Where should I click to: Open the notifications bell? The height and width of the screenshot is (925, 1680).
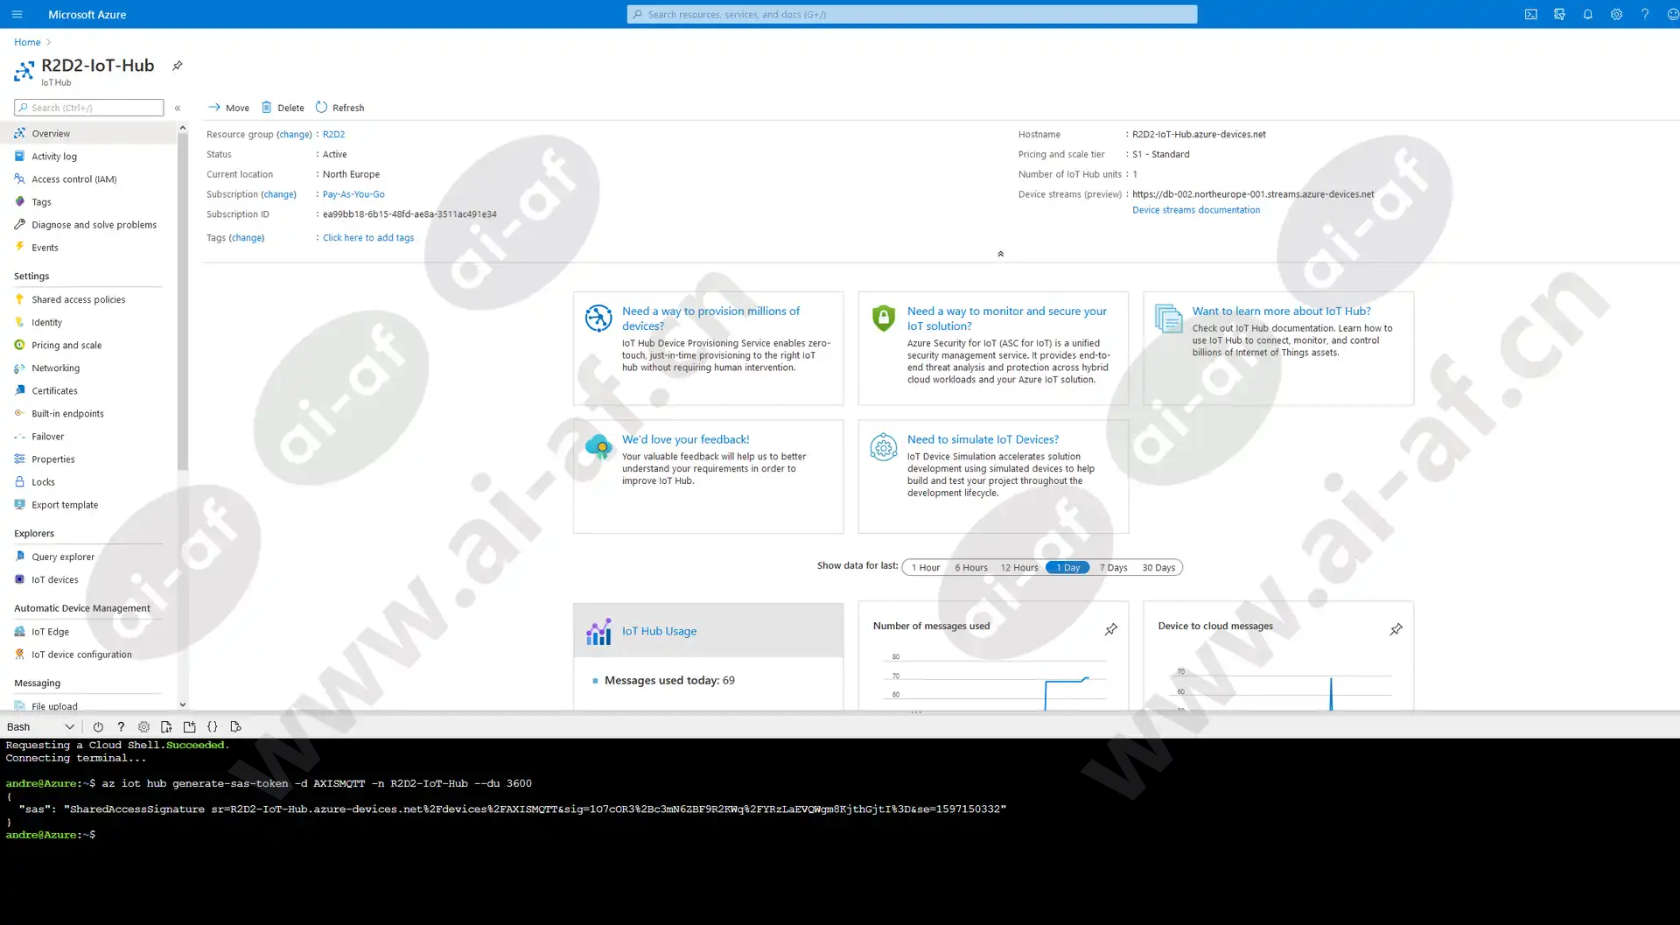(1587, 14)
